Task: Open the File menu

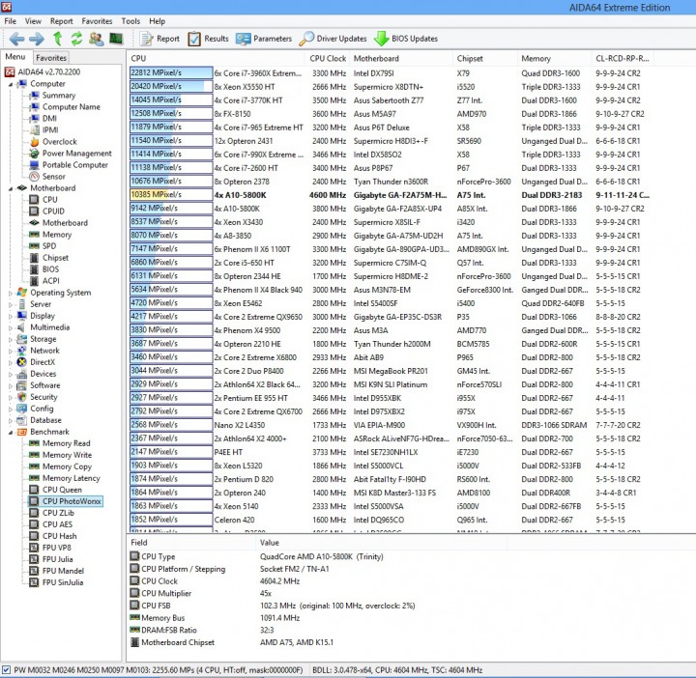Action: [x=11, y=21]
